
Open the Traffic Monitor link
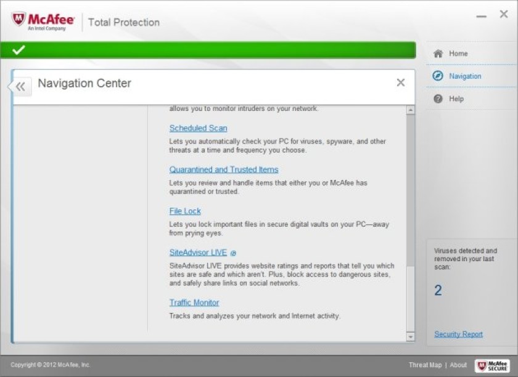(194, 302)
